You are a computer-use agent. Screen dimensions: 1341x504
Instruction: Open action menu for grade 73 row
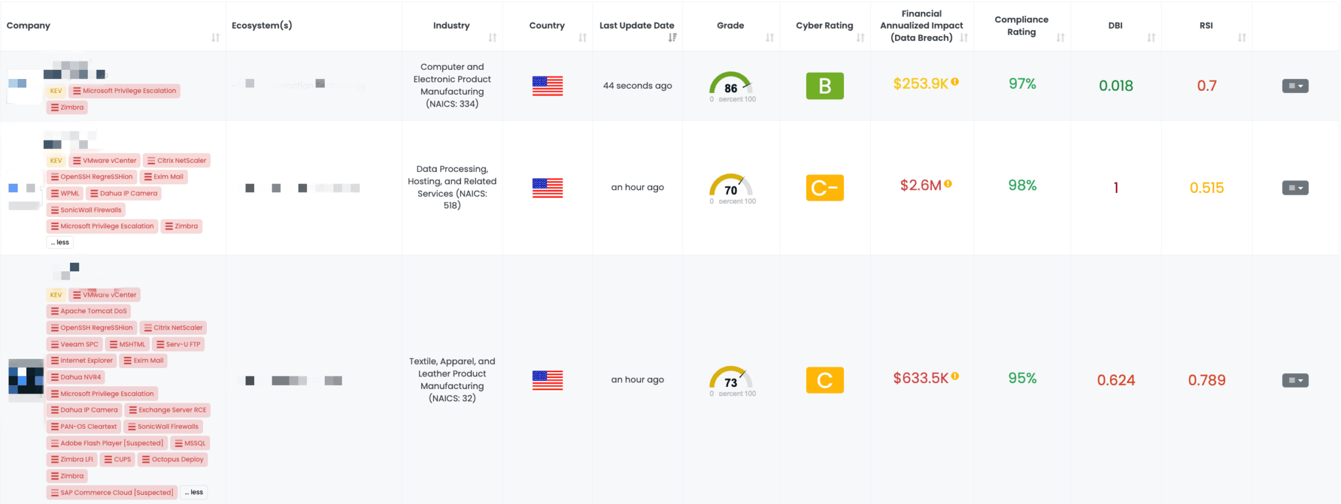point(1295,380)
